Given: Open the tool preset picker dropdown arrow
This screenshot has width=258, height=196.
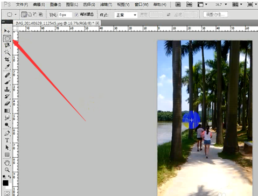Looking at the screenshot, I should (16, 15).
